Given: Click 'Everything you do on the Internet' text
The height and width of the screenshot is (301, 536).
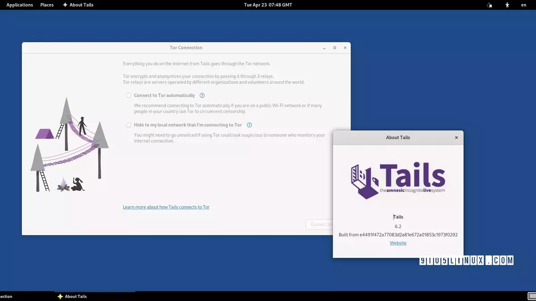Looking at the screenshot, I should (x=197, y=64).
